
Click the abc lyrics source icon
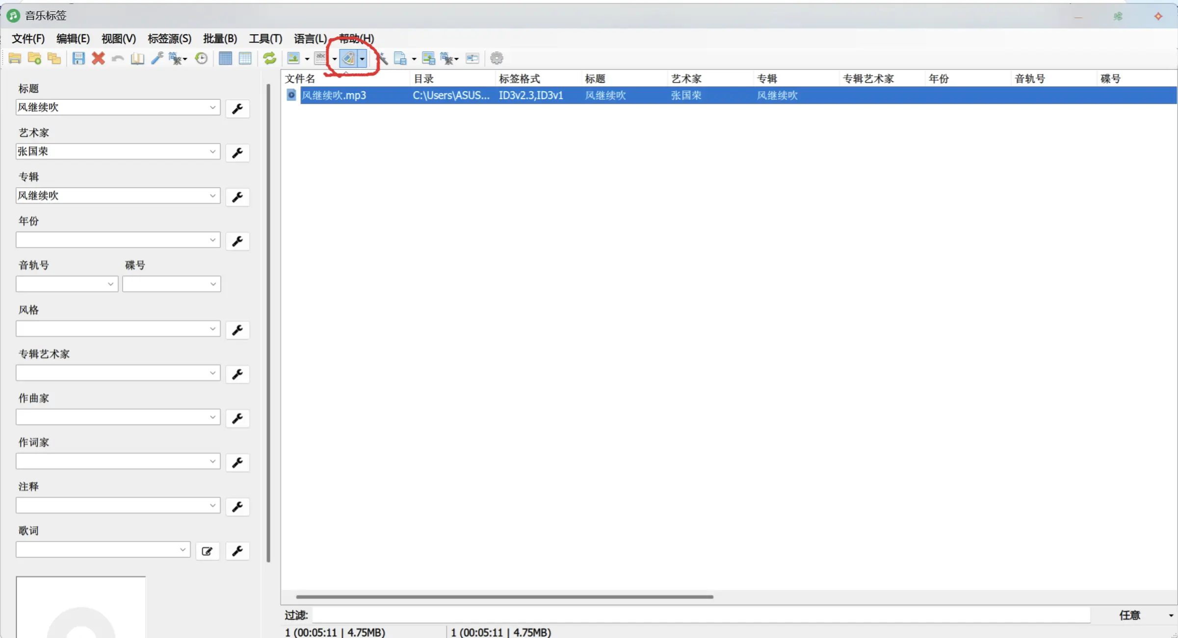(320, 58)
